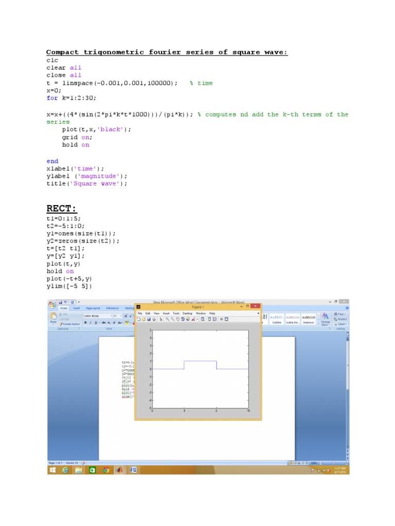Select the Pan hand tool in Figure window
The width and height of the screenshot is (395, 526).
pyautogui.click(x=177, y=319)
